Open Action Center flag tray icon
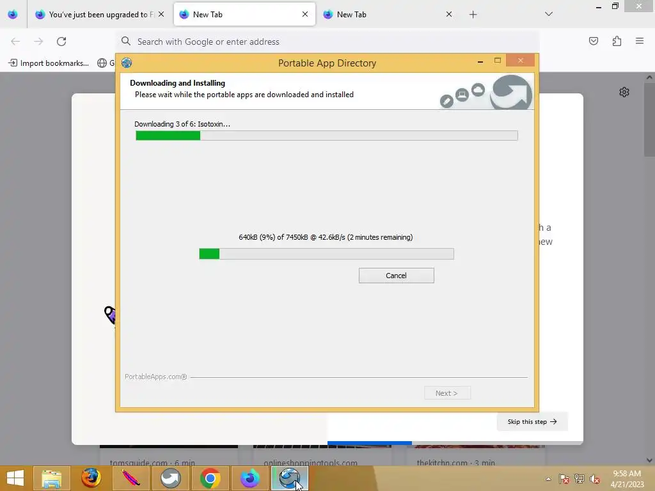 pos(564,479)
